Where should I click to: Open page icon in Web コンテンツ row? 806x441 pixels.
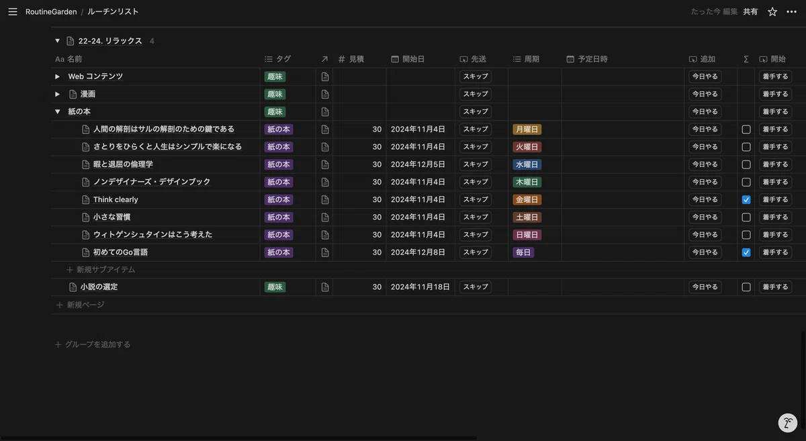click(325, 77)
